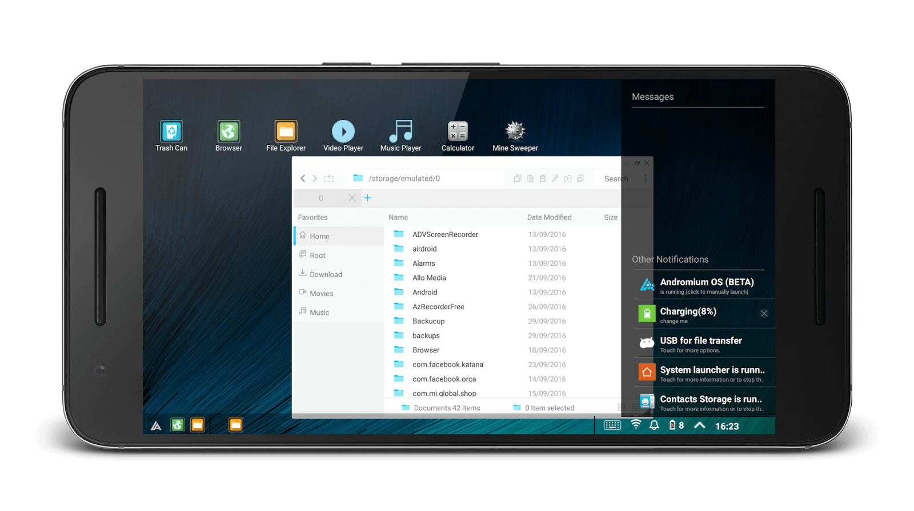Open the File Explorer desktop icon
The height and width of the screenshot is (511, 914).
(286, 136)
